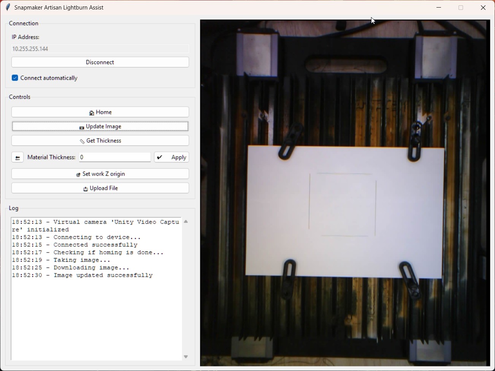
Task: Click Update Image to capture a camera photo
Action: (x=100, y=126)
